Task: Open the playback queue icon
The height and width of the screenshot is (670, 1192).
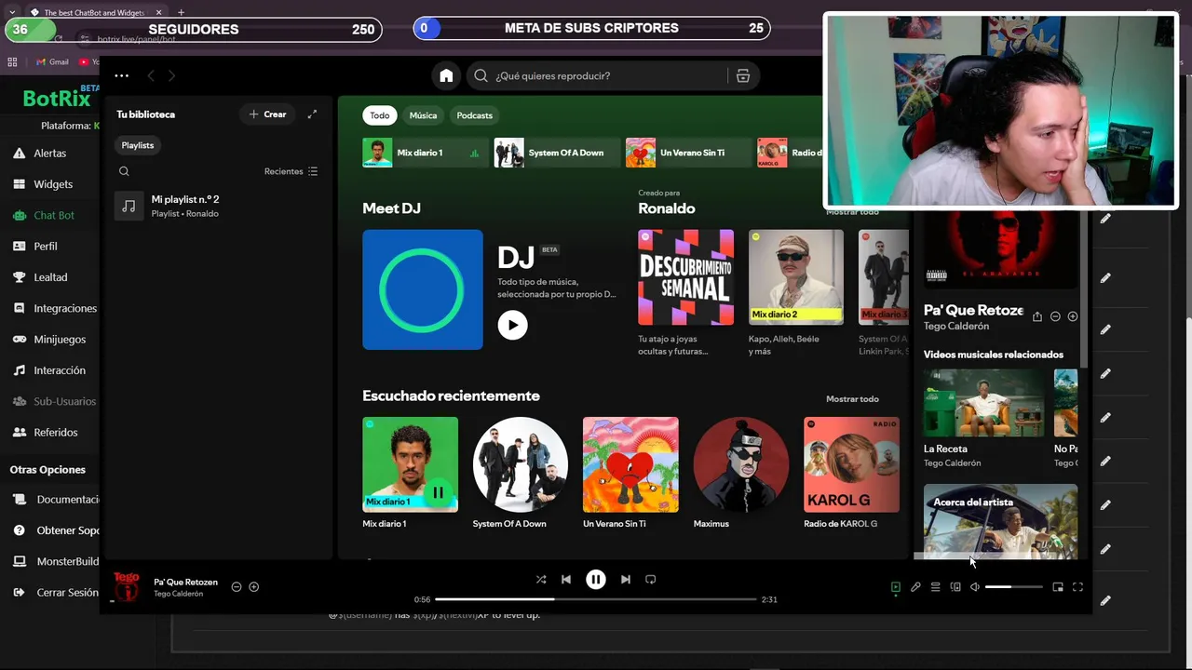Action: (x=935, y=587)
